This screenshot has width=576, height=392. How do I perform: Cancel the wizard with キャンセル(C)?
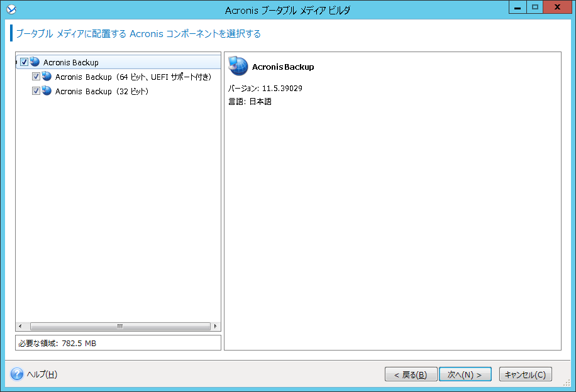pos(525,374)
